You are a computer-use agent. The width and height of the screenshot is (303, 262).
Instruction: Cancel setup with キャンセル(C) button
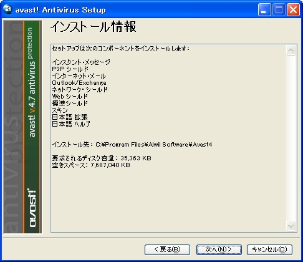tap(269, 250)
